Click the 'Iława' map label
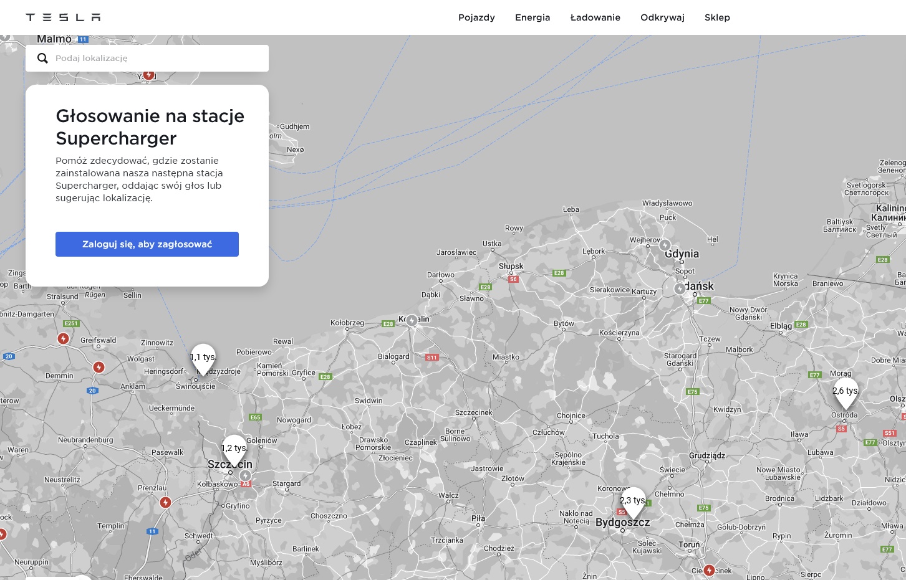This screenshot has width=906, height=580. [799, 434]
